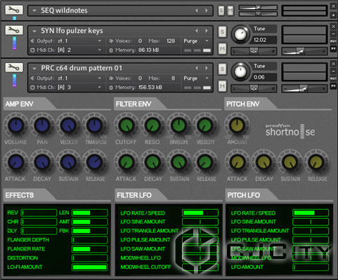Go to next preset for PRC c64 drum pattern 01

coord(206,68)
